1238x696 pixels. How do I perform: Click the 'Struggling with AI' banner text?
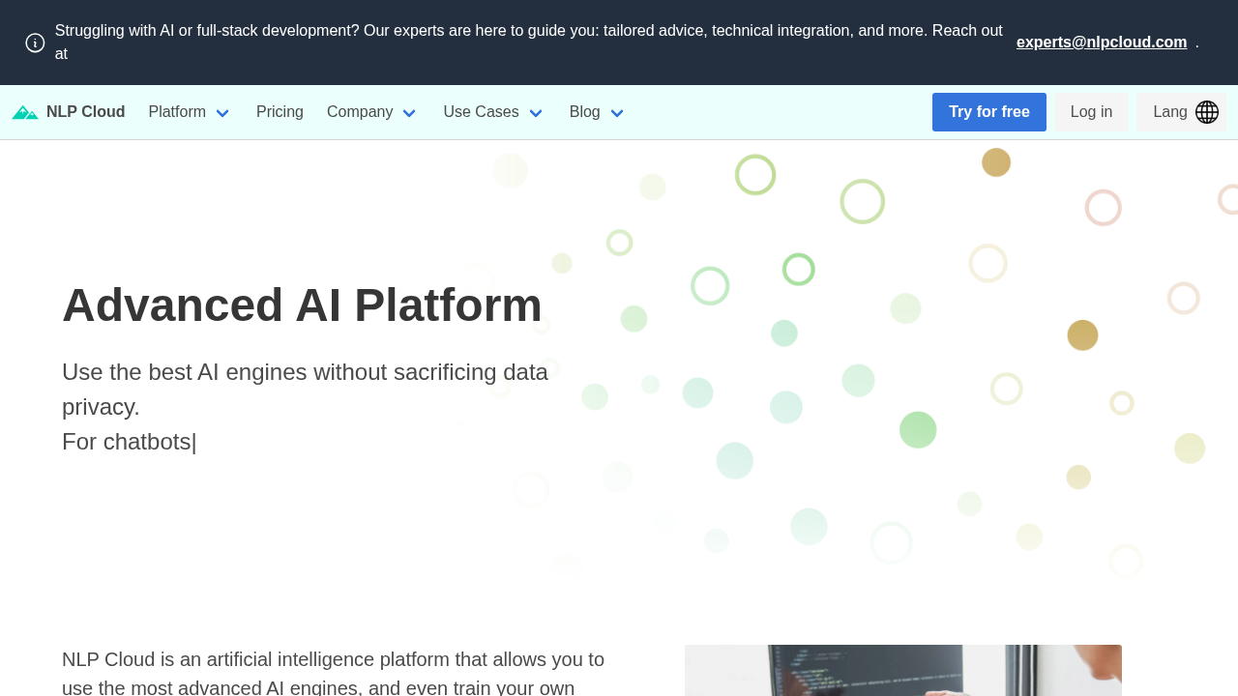[529, 43]
